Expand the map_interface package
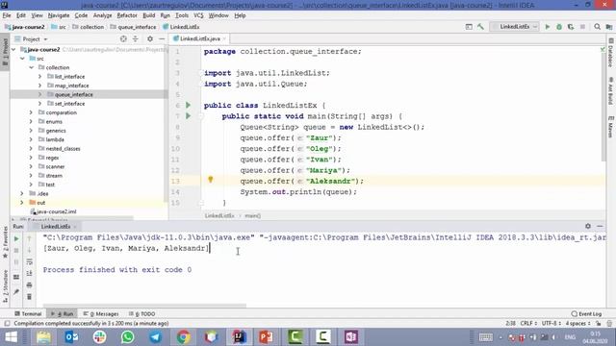Screen dimensions: 616x346 click(x=39, y=86)
